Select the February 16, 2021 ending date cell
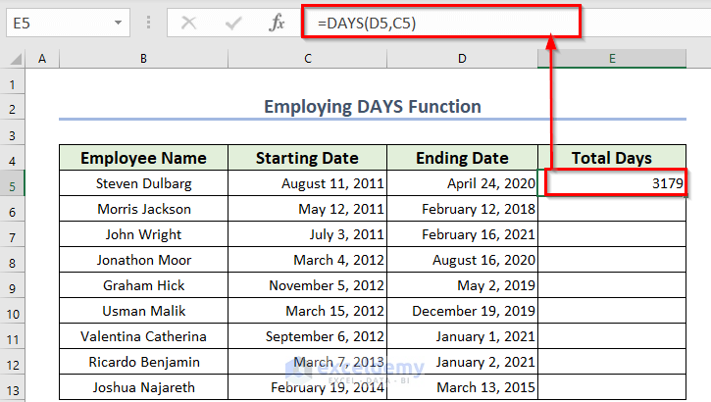This screenshot has width=711, height=402. pyautogui.click(x=462, y=234)
